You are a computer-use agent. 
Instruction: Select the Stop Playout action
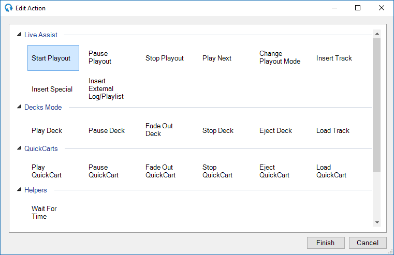(165, 58)
